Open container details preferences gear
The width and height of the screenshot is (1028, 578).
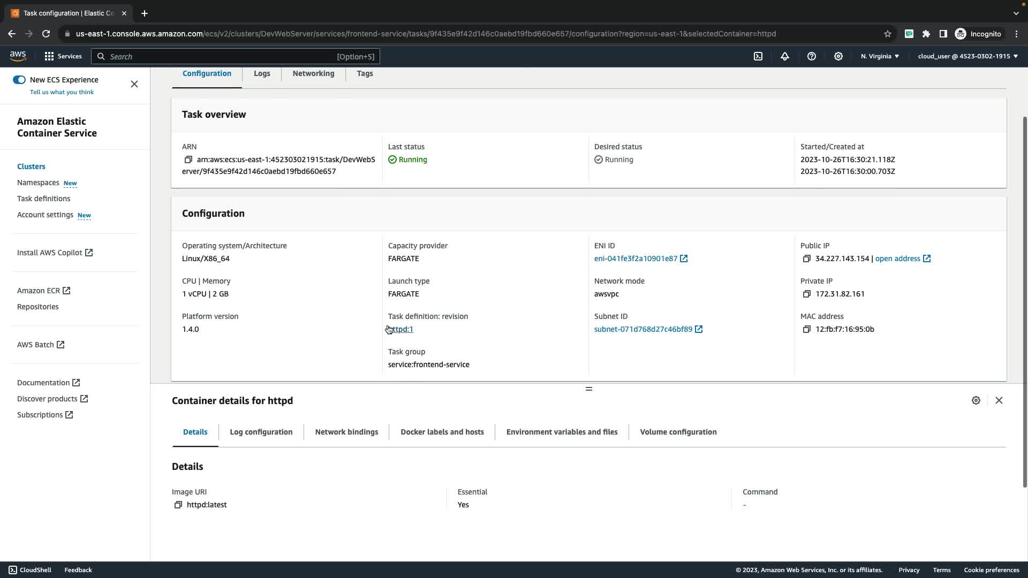tap(976, 400)
